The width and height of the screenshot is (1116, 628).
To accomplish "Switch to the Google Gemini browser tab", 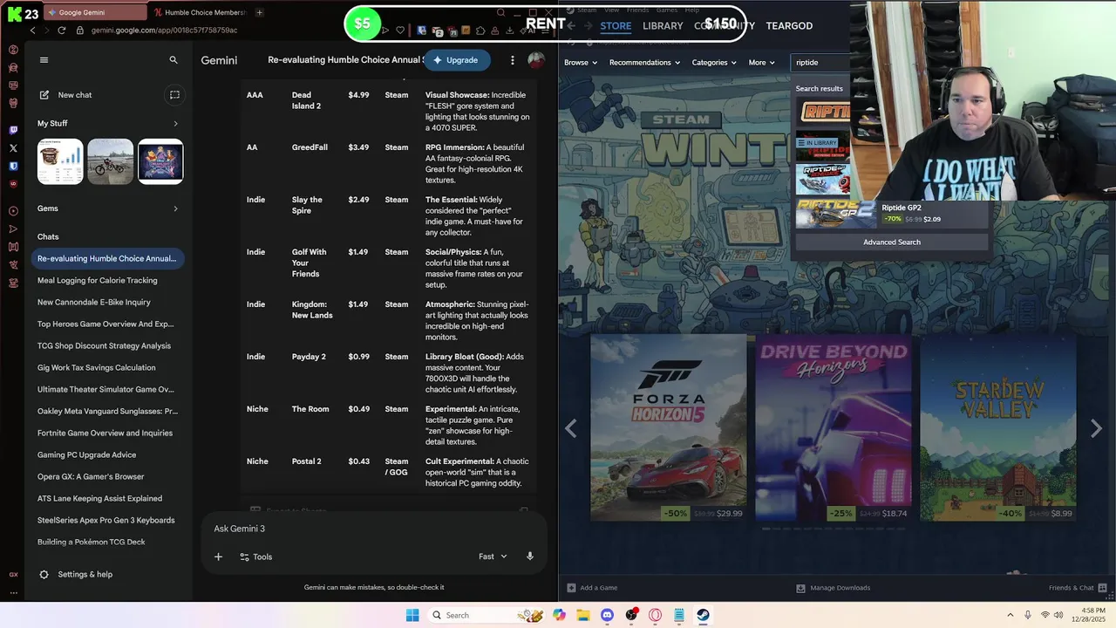I will (x=94, y=12).
